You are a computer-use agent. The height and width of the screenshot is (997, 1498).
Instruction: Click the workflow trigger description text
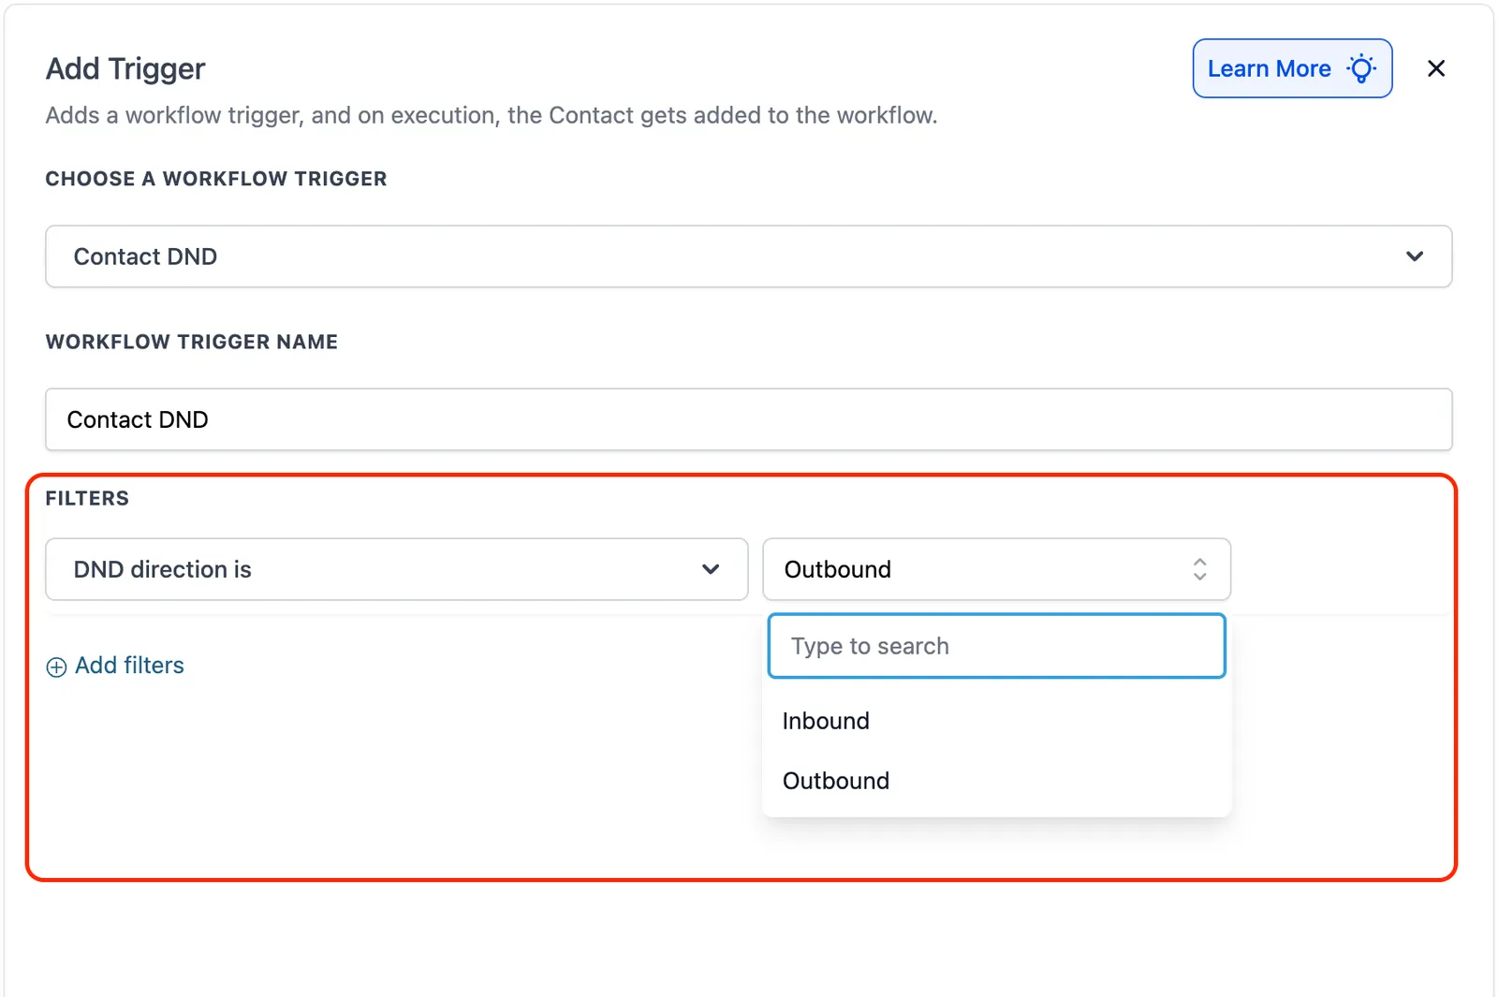(492, 115)
